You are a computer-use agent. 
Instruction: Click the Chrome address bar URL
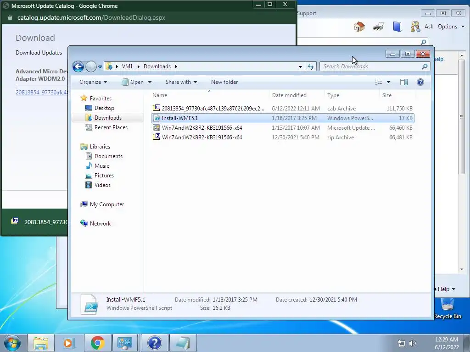pyautogui.click(x=91, y=18)
